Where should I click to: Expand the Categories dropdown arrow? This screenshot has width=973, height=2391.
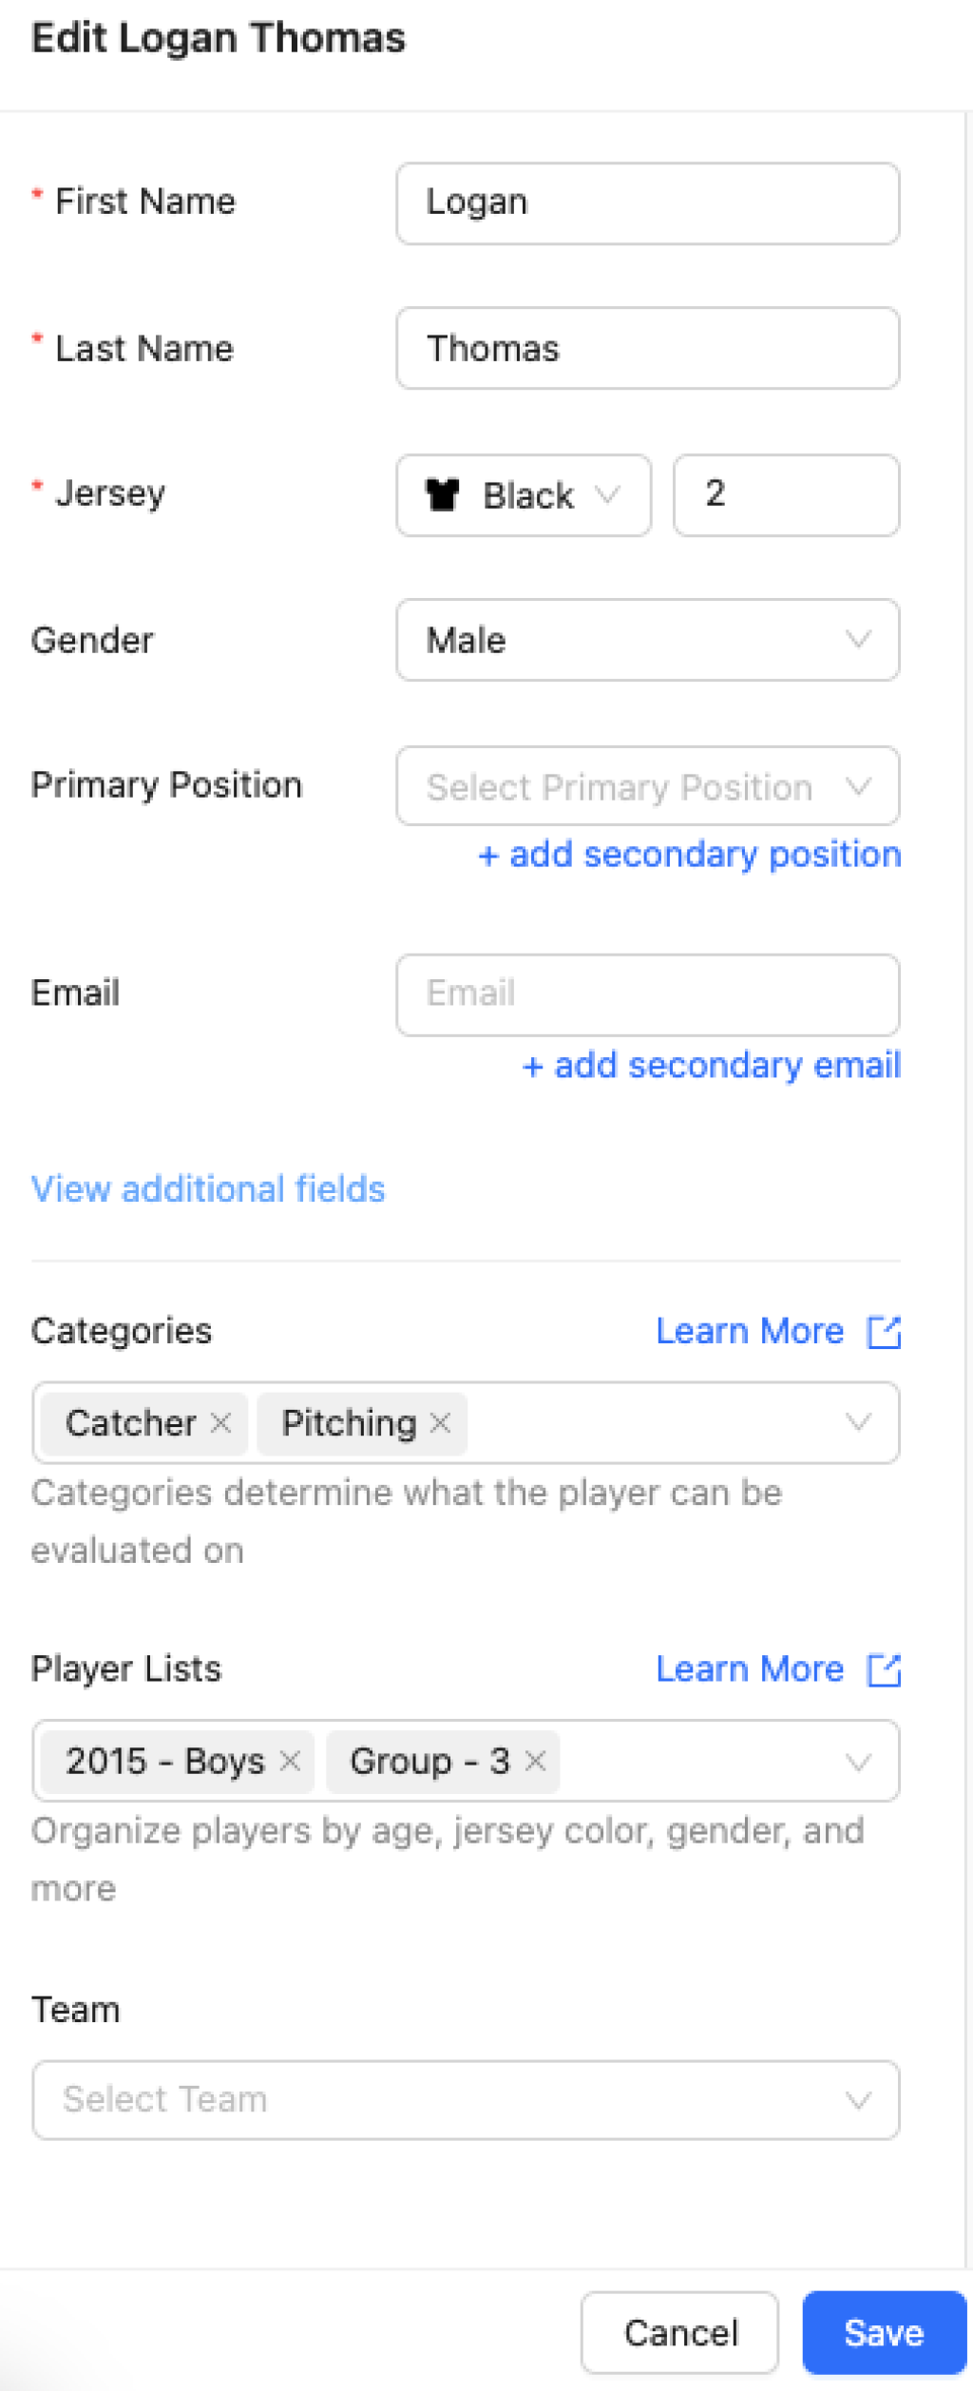point(858,1423)
